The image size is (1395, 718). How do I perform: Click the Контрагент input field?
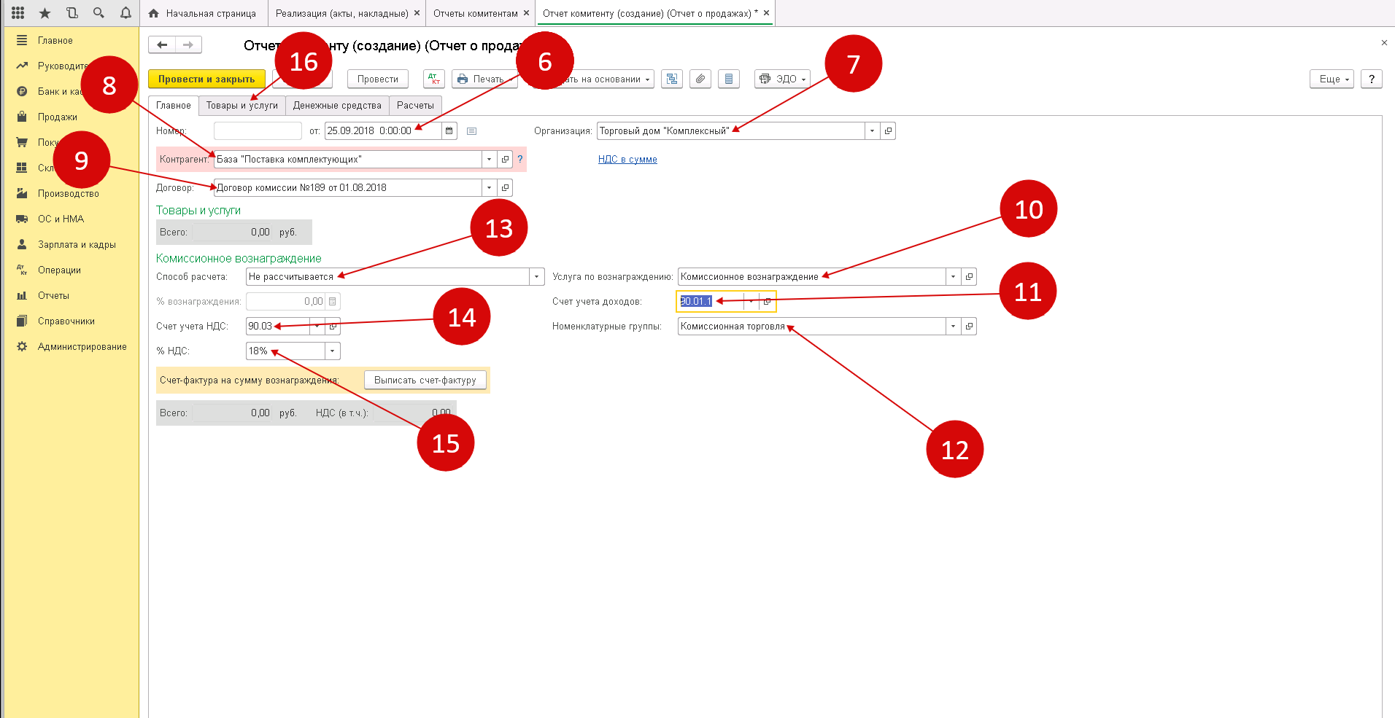click(x=347, y=160)
